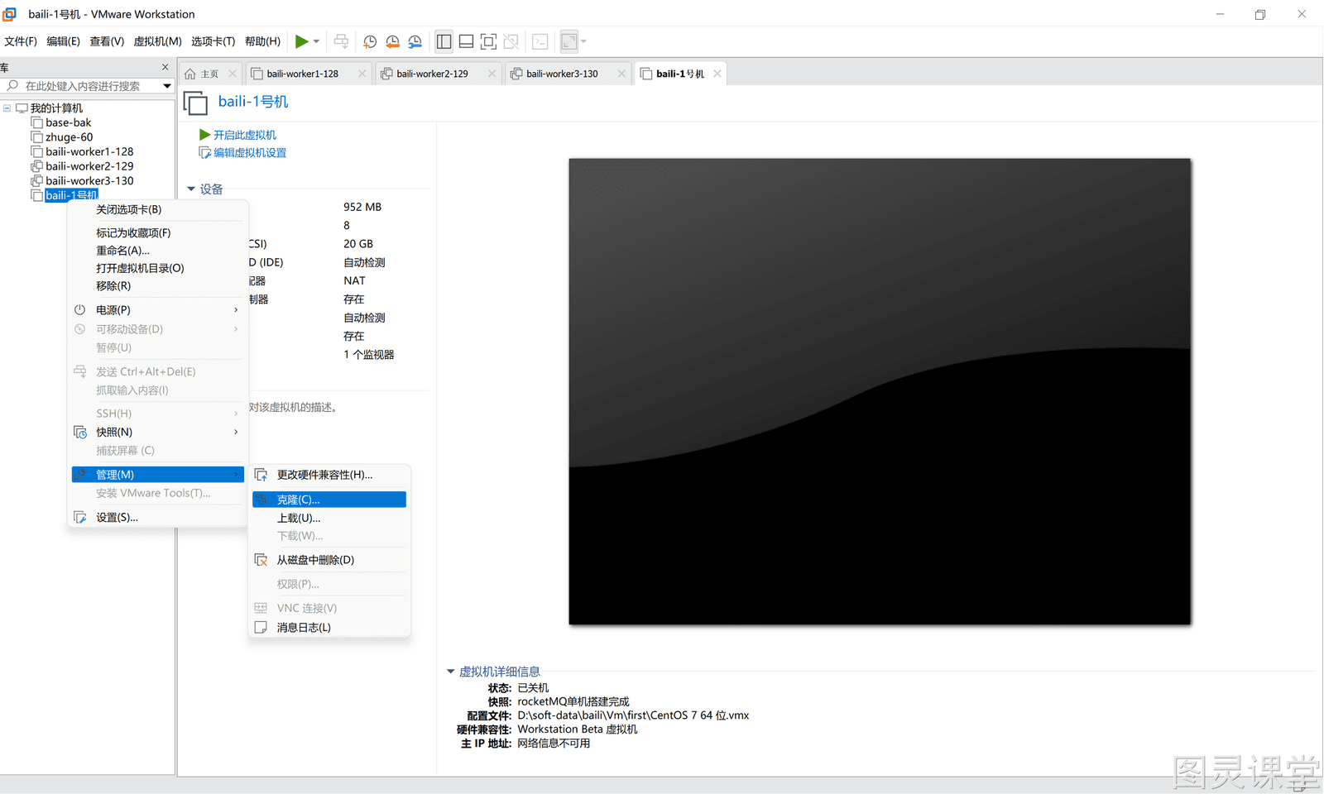Click the stretch guest display icon
This screenshot has height=794, width=1324.
[x=569, y=41]
